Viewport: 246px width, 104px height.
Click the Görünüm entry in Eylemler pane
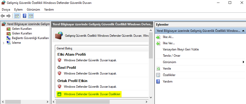point(169,62)
